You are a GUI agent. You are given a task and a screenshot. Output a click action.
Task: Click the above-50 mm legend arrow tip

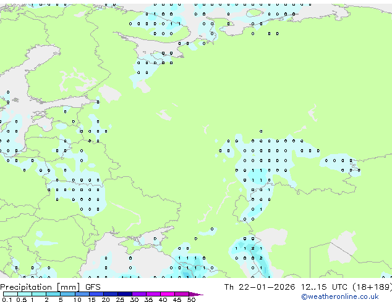coord(196,294)
